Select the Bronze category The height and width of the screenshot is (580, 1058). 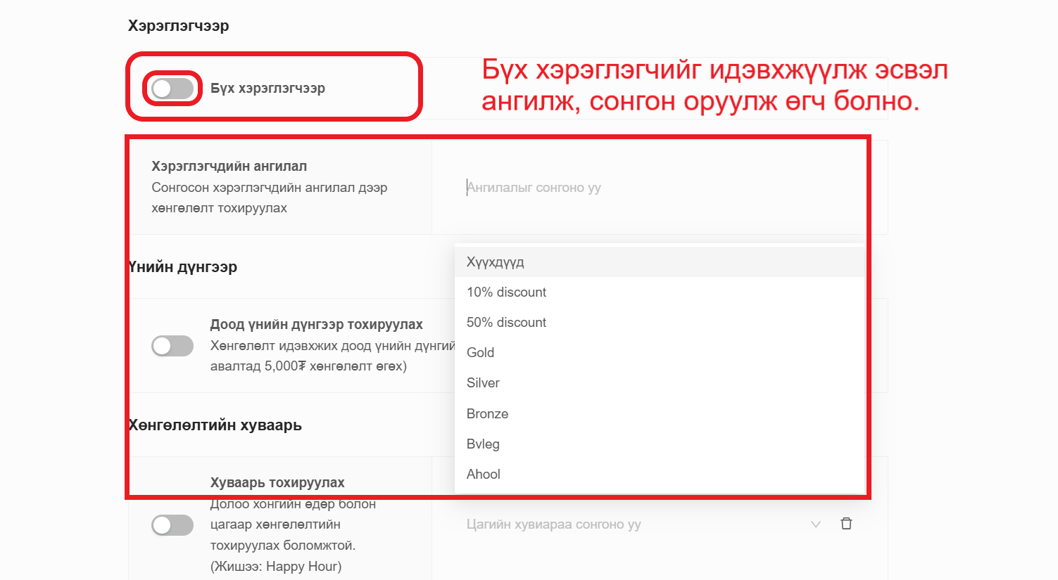click(x=487, y=414)
